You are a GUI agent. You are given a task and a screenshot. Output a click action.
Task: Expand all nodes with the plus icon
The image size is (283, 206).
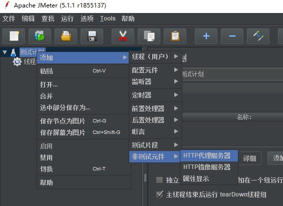coord(206,36)
